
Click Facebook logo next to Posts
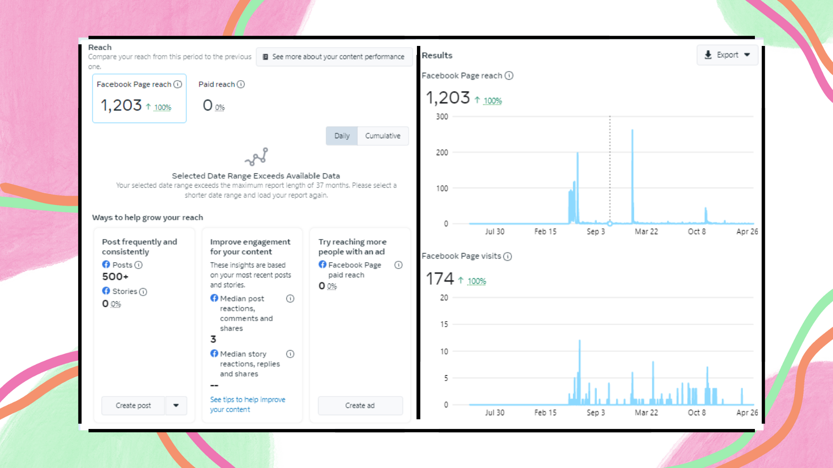coord(106,264)
